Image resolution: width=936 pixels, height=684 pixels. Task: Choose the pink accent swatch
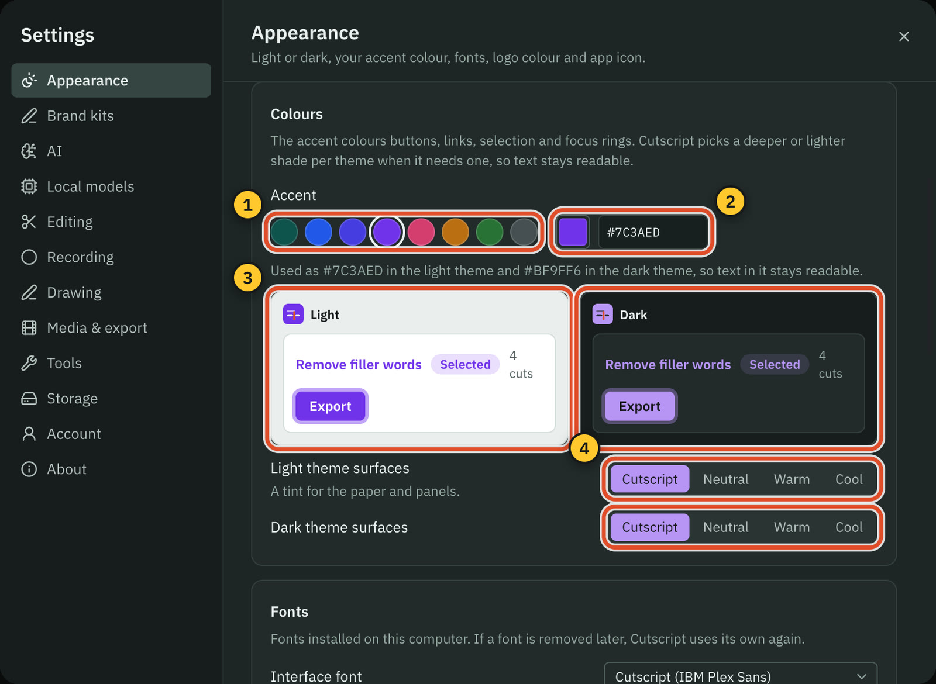click(x=421, y=232)
